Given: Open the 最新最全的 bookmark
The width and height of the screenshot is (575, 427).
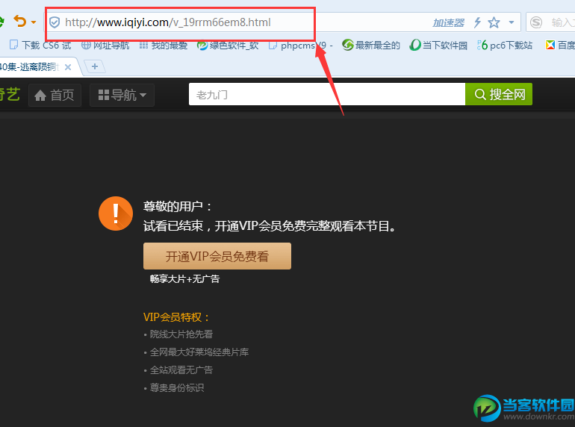Looking at the screenshot, I should (370, 45).
